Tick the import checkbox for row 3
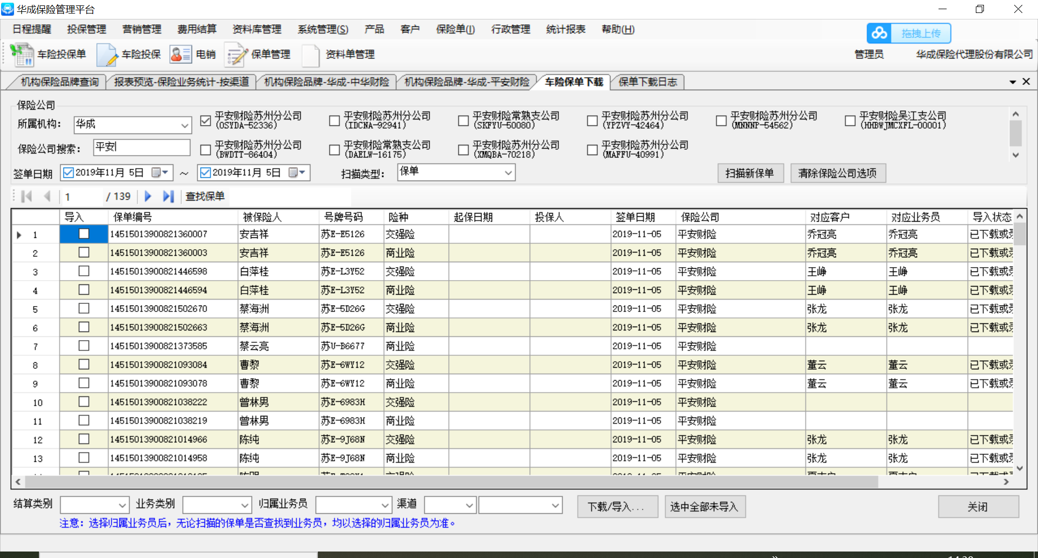The width and height of the screenshot is (1038, 558). pos(84,271)
